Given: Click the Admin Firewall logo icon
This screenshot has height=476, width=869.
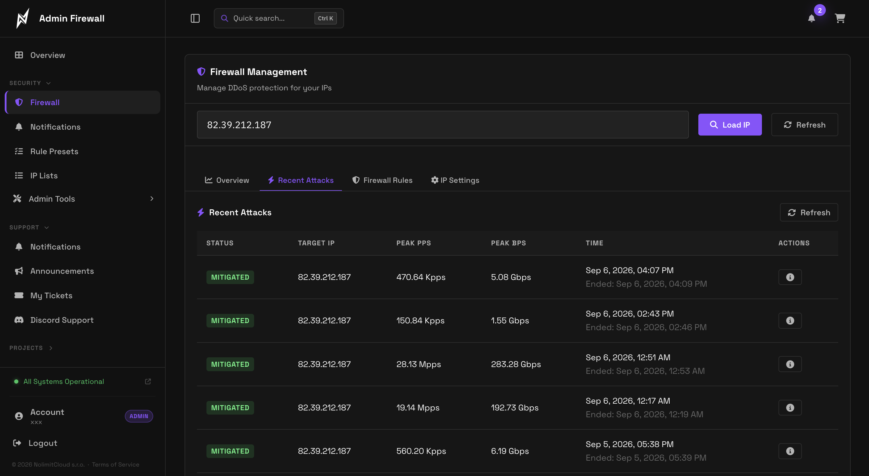Looking at the screenshot, I should [22, 18].
